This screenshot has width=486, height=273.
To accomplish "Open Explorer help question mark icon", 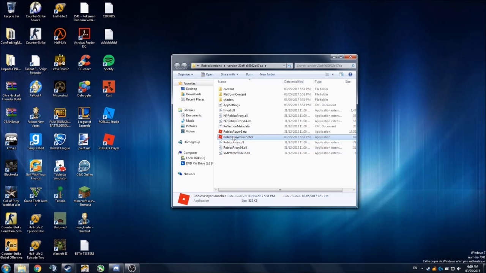I will [350, 74].
